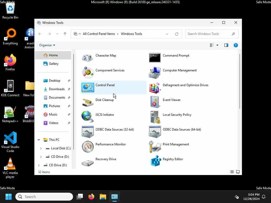Expand the bottom CD Drive (D:) node
Screen dimensions: 271x203
pyautogui.click(x=39, y=165)
